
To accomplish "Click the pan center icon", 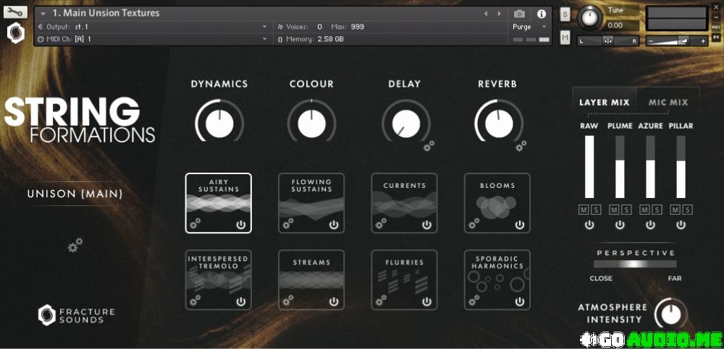I will click(608, 41).
